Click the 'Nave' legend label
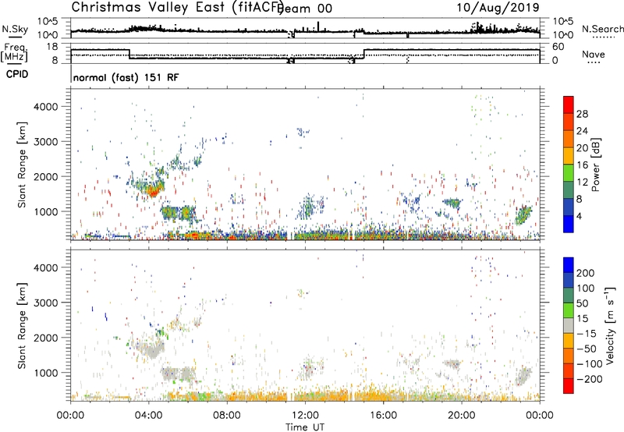 [593, 54]
